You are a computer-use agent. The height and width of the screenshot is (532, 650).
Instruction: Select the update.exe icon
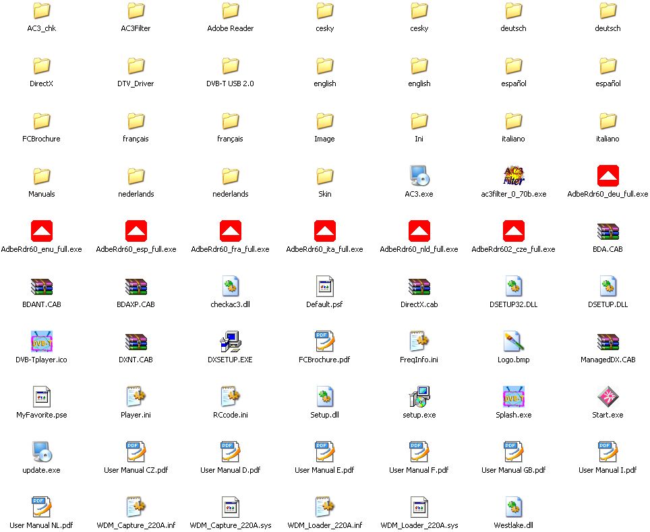click(41, 453)
